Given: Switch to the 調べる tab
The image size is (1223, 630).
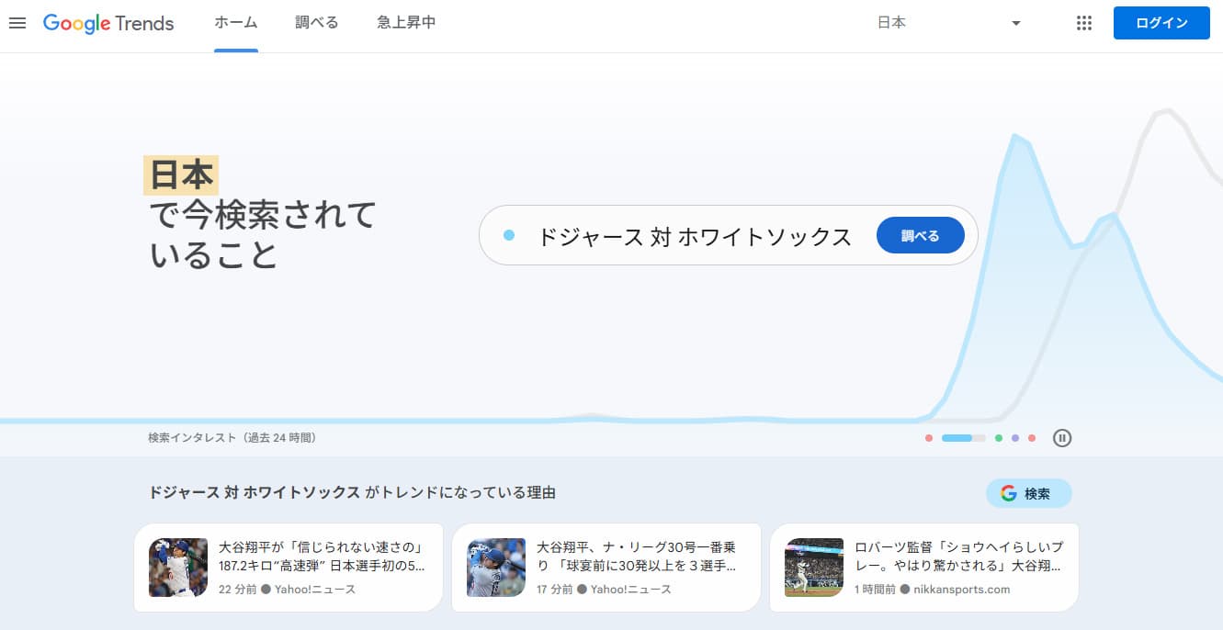Looking at the screenshot, I should pos(316,23).
